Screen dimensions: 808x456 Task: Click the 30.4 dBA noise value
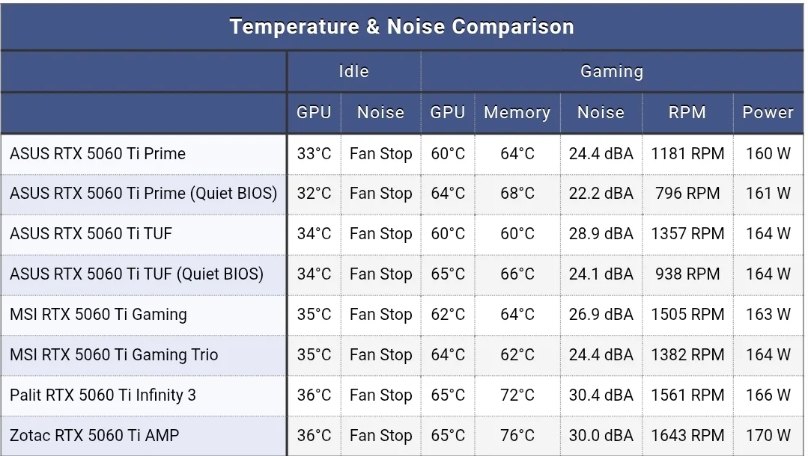tap(601, 395)
